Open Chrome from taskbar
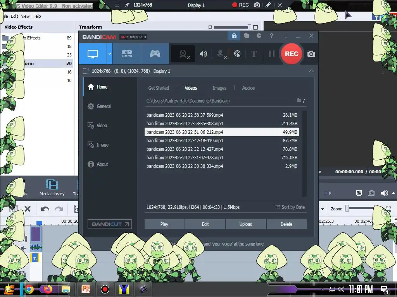The height and width of the screenshot is (297, 397). (x=29, y=289)
